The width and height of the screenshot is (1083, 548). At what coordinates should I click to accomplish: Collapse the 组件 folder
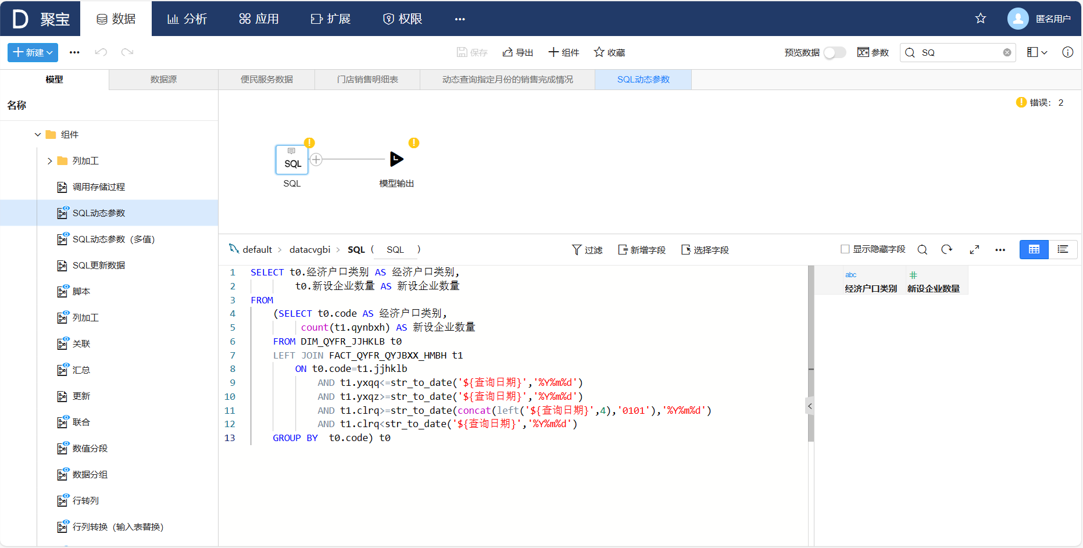pyautogui.click(x=38, y=135)
